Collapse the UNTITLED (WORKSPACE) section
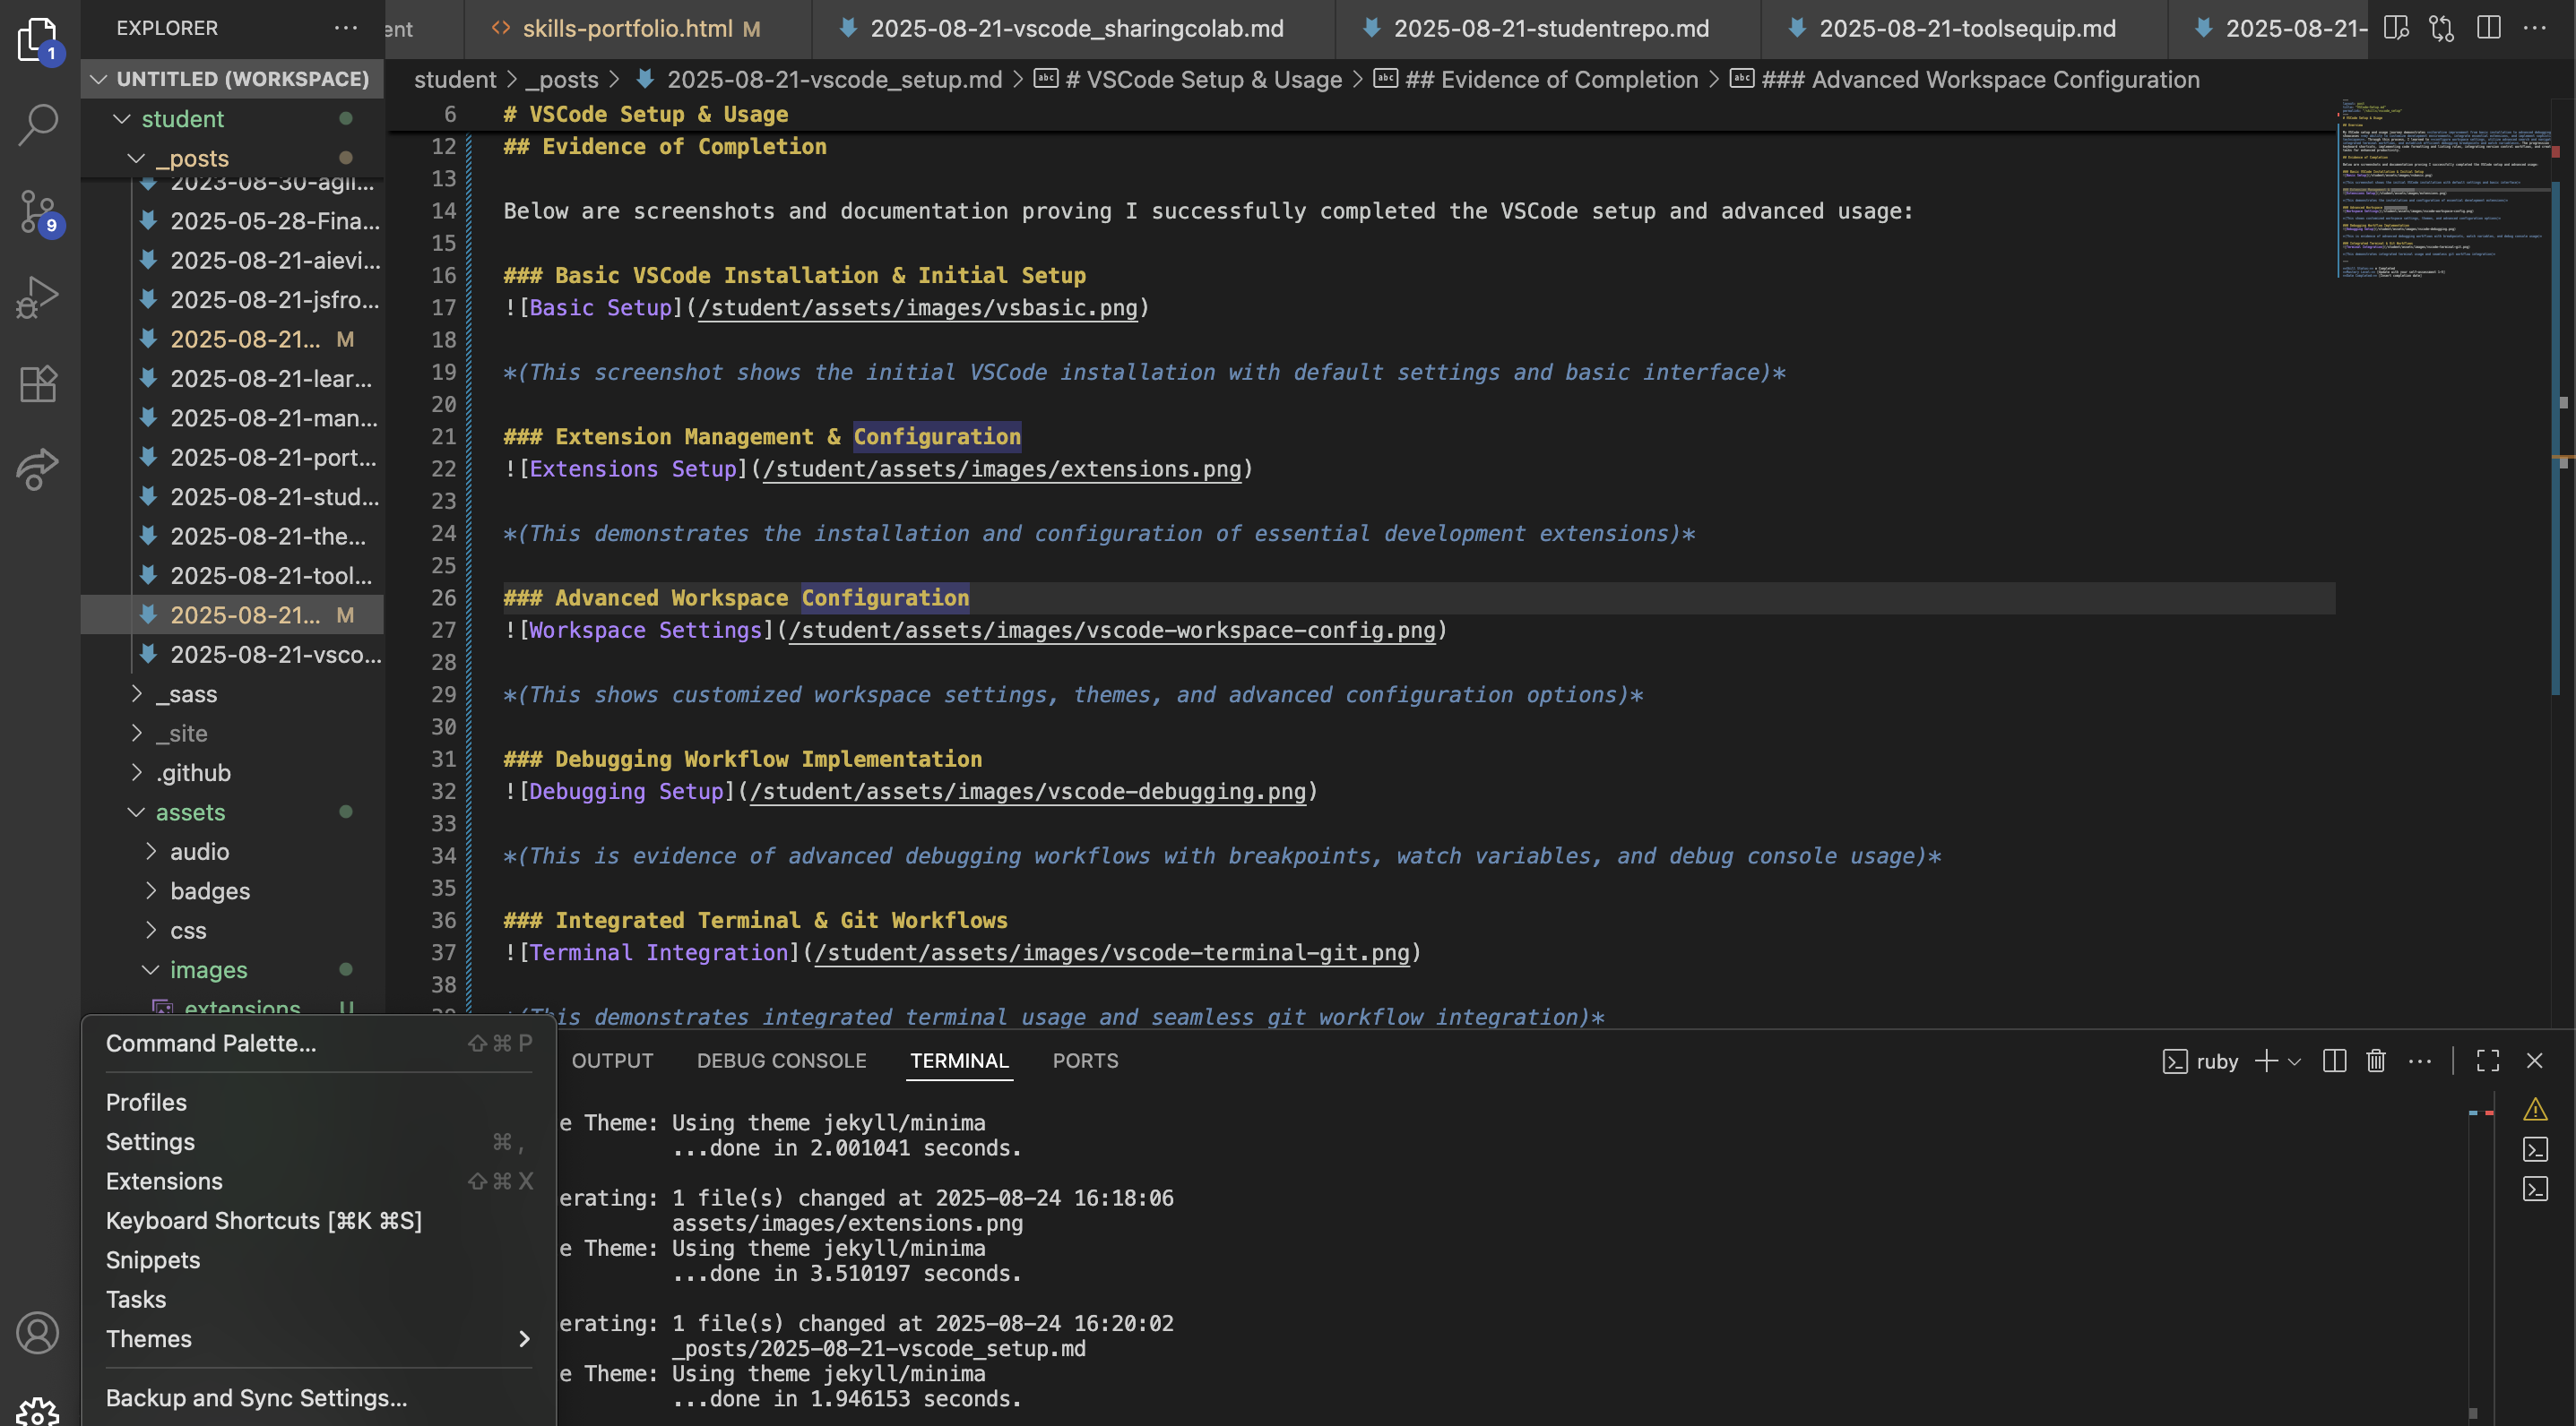 point(232,79)
